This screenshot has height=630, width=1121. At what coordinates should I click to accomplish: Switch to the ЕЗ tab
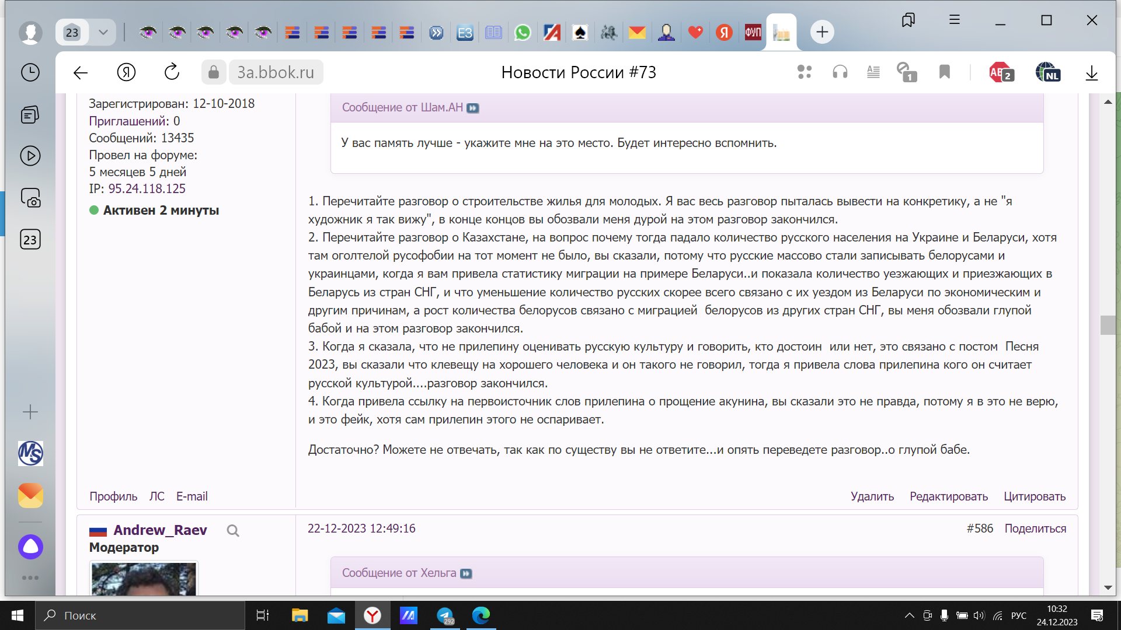(x=465, y=33)
